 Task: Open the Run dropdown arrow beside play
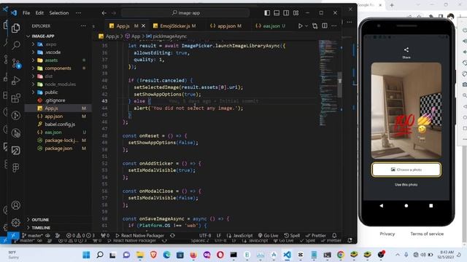[306, 26]
